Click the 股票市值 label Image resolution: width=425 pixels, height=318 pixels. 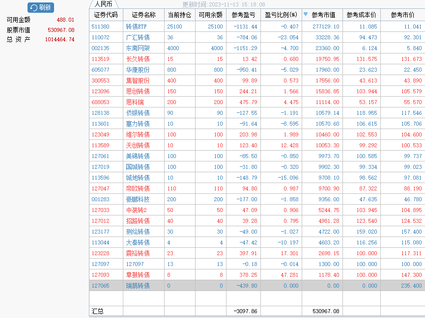(19, 30)
